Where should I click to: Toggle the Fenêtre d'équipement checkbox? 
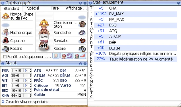click(5, 56)
